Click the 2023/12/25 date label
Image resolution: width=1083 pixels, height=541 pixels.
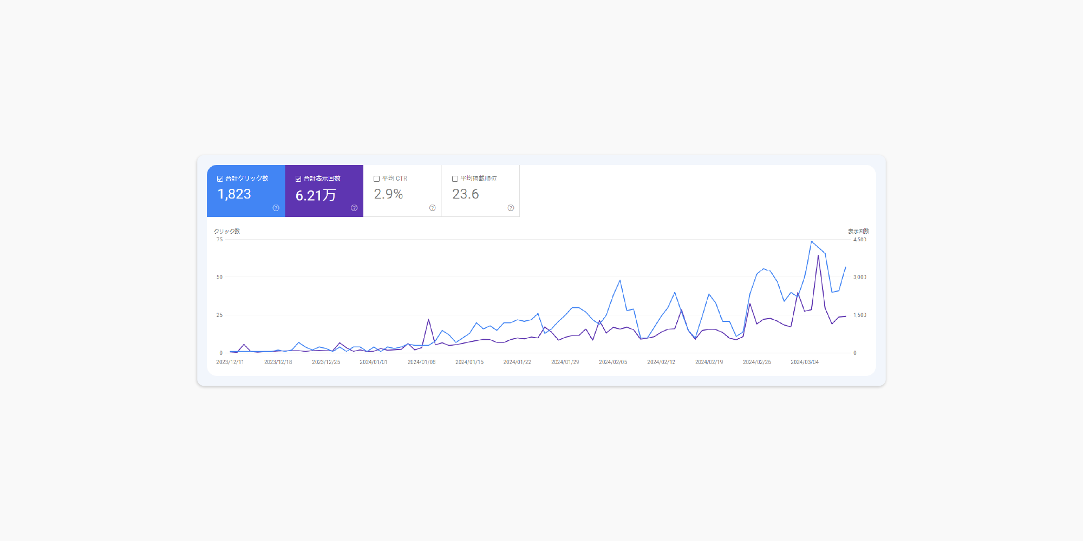tap(326, 362)
